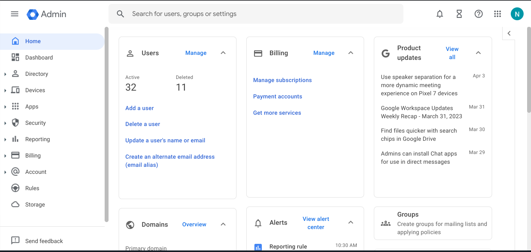The width and height of the screenshot is (531, 252).
Task: Click the search magnifier icon
Action: tap(121, 14)
